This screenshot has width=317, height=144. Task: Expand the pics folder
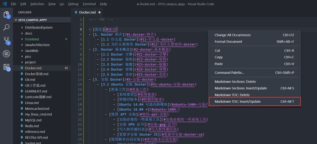(42, 57)
